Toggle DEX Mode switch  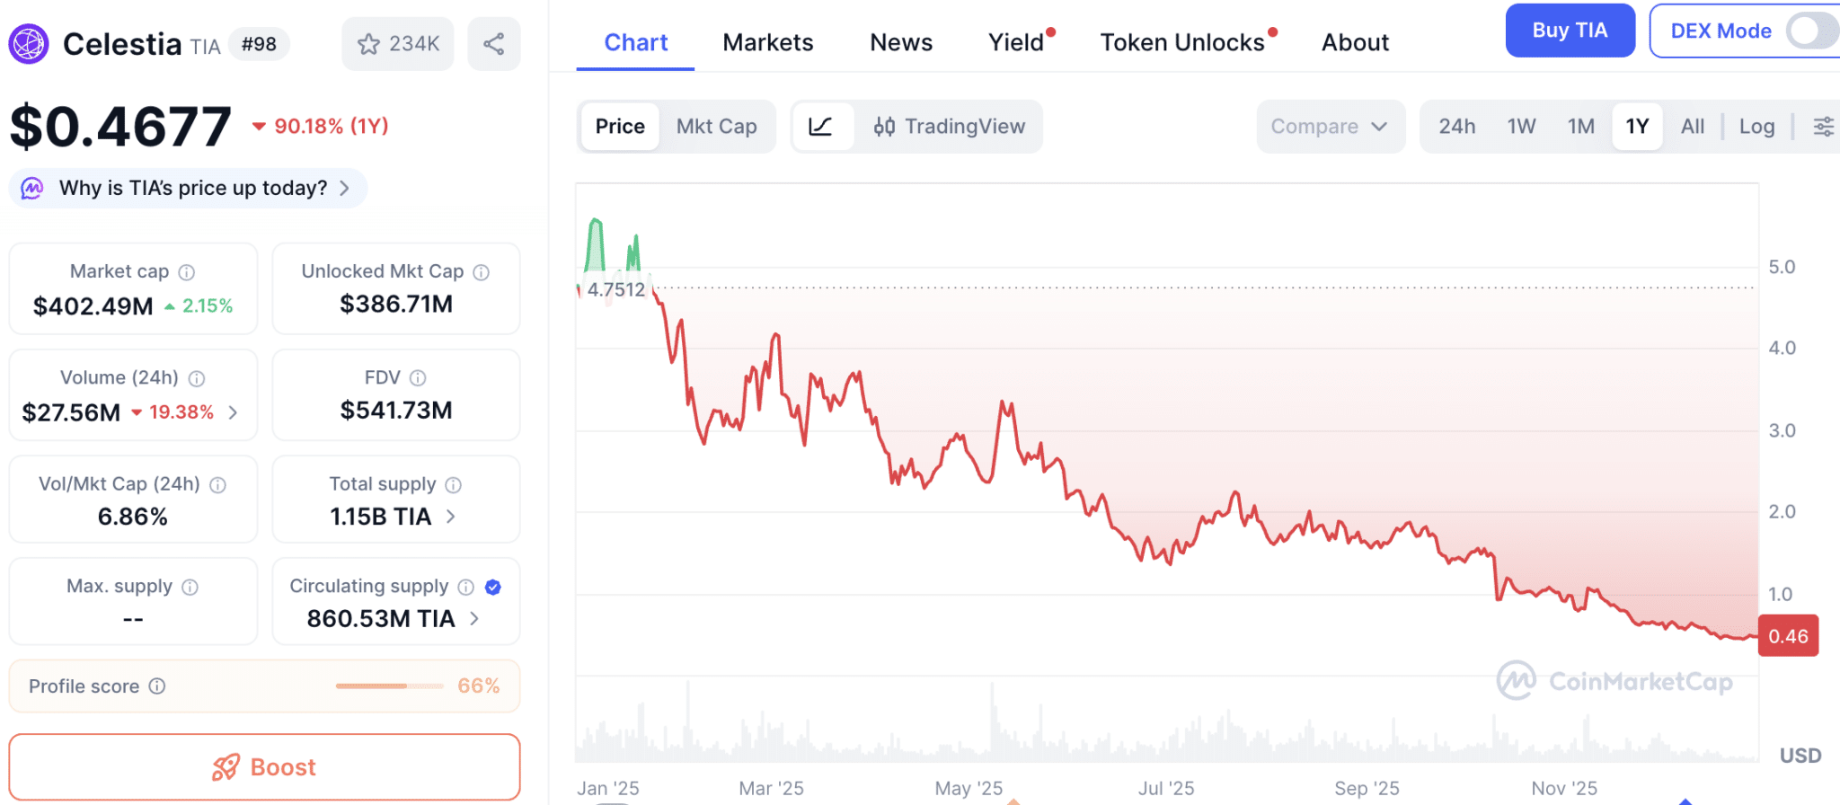(1810, 31)
